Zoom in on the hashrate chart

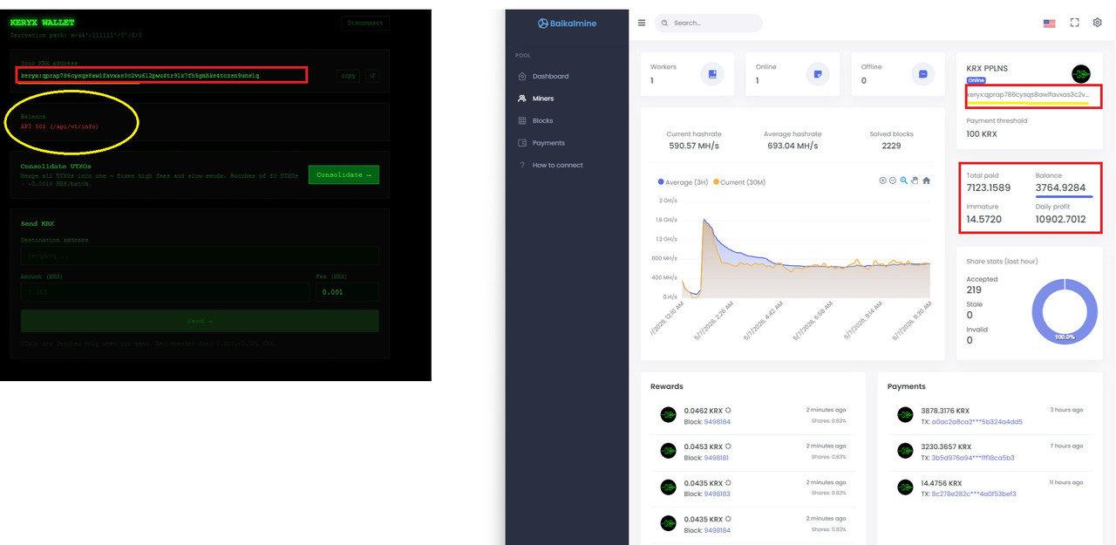pos(882,181)
